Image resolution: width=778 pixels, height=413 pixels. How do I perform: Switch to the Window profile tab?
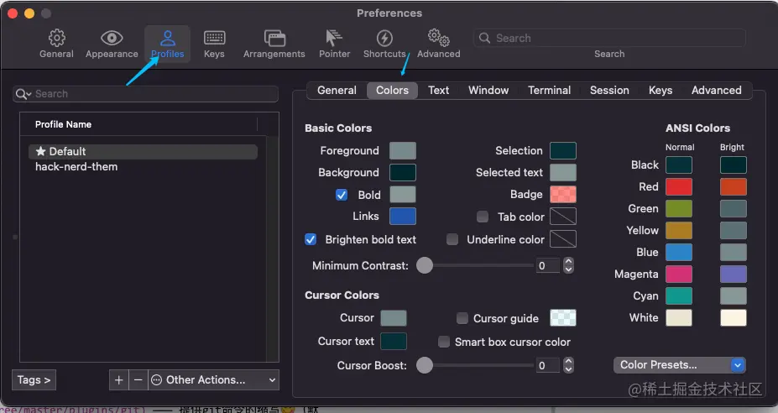tap(488, 91)
